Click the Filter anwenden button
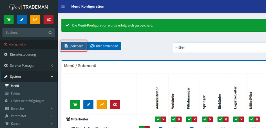266x128 pixels. click(104, 46)
